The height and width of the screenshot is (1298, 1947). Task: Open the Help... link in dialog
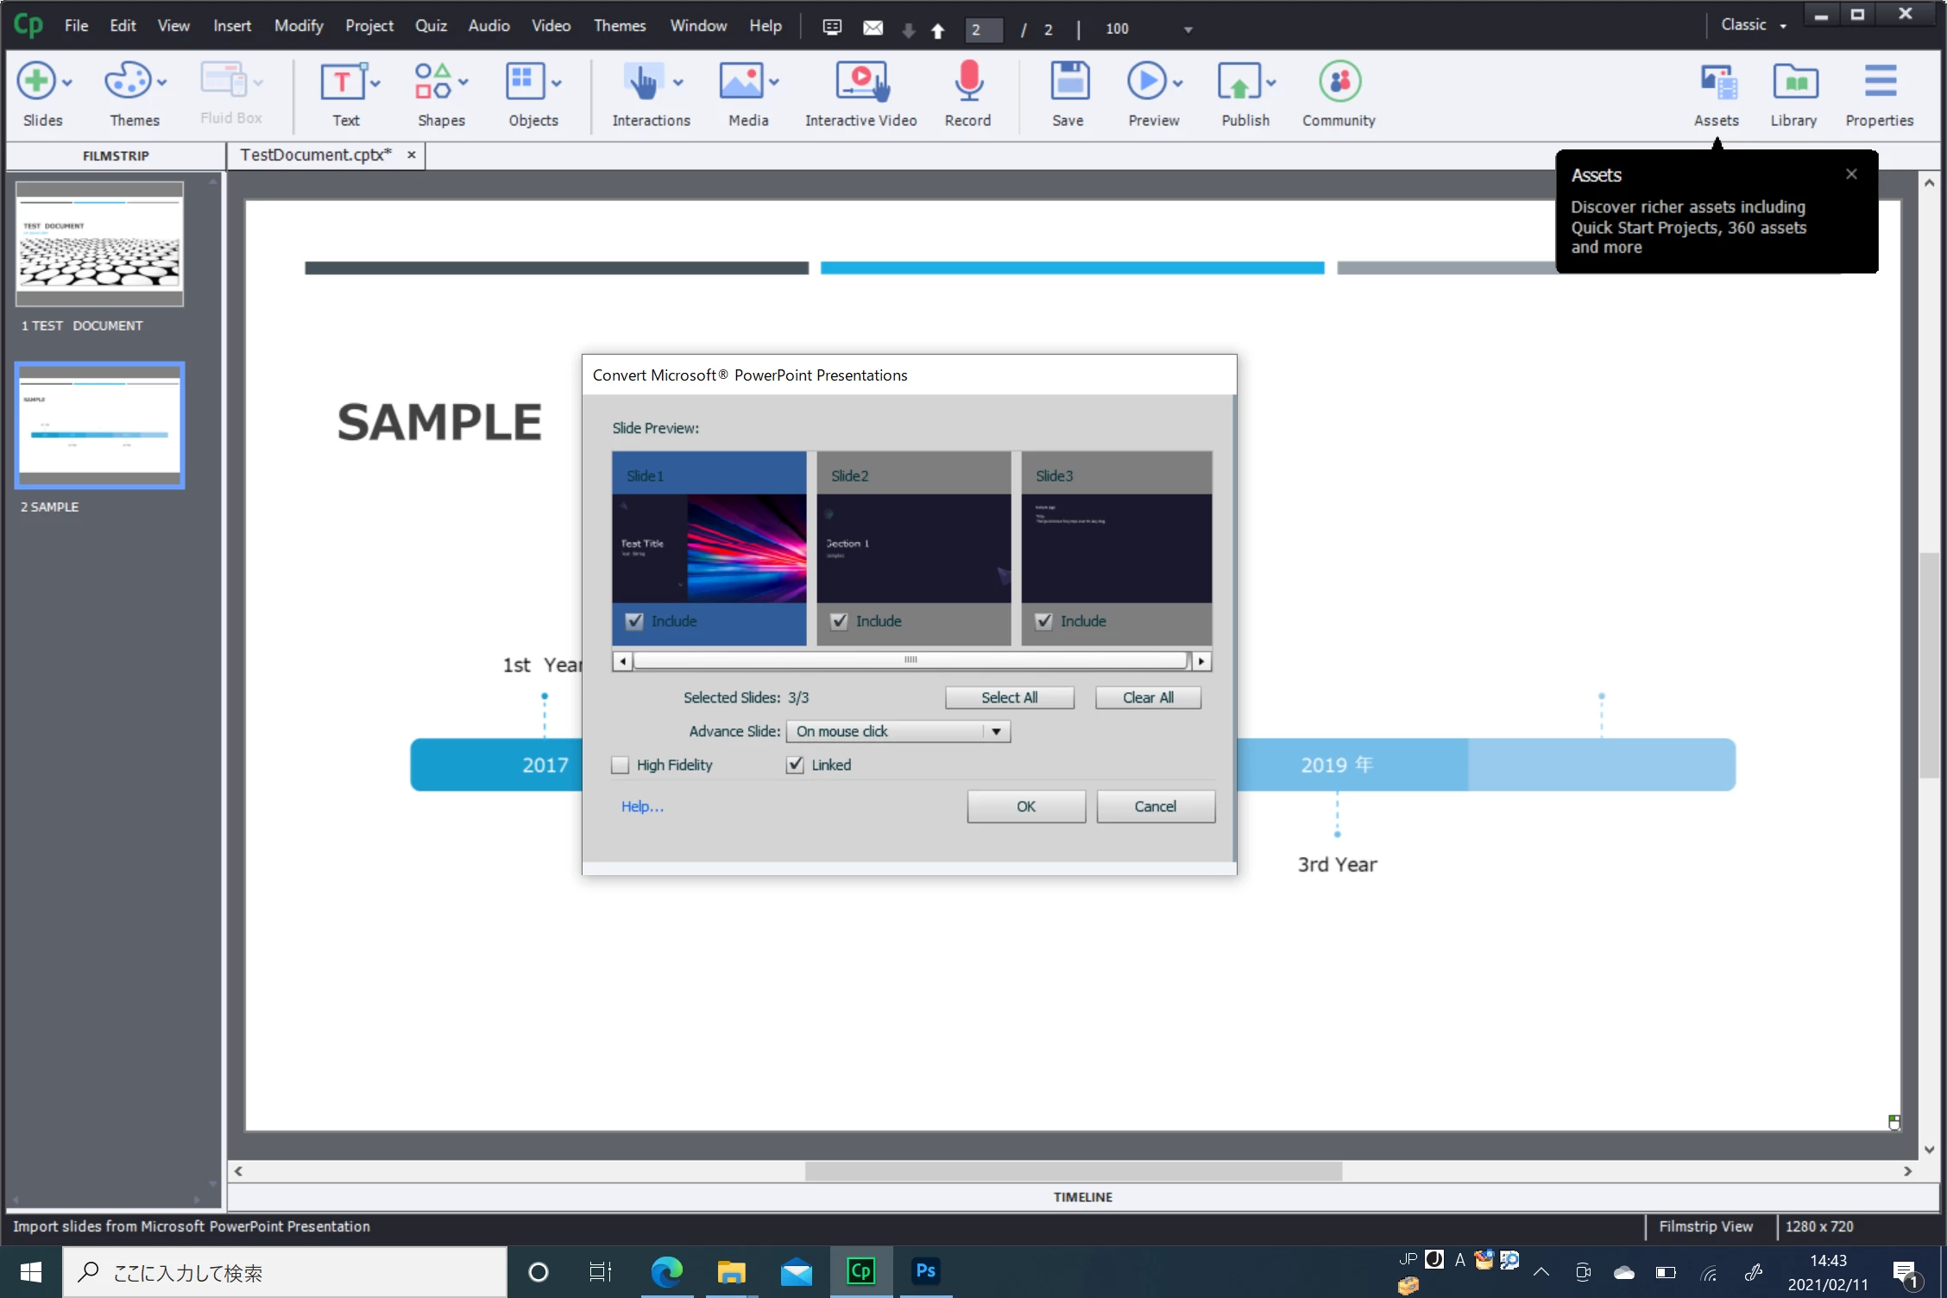642,807
